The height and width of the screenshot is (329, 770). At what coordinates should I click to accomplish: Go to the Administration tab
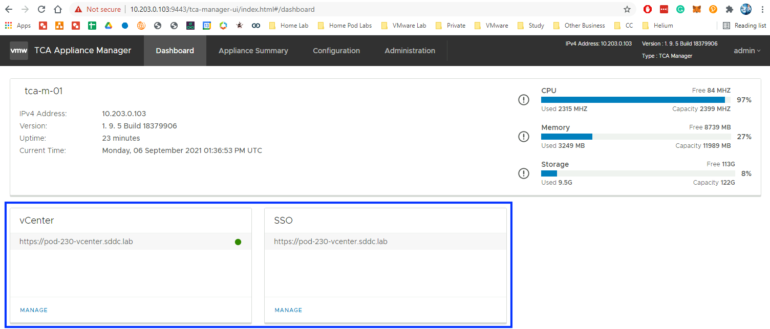(410, 51)
